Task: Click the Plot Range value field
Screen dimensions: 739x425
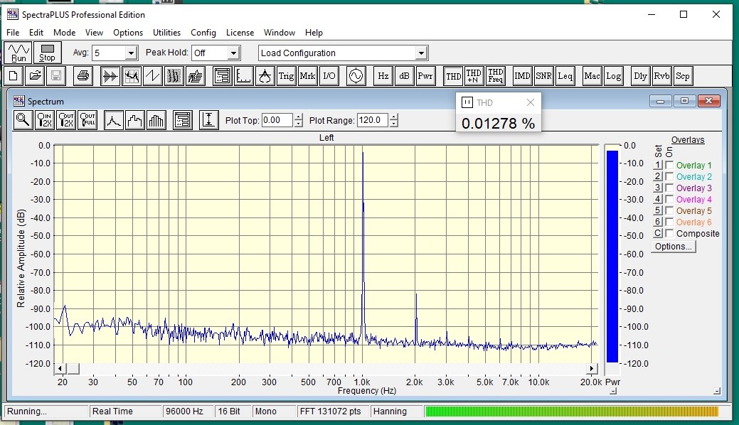Action: [372, 120]
